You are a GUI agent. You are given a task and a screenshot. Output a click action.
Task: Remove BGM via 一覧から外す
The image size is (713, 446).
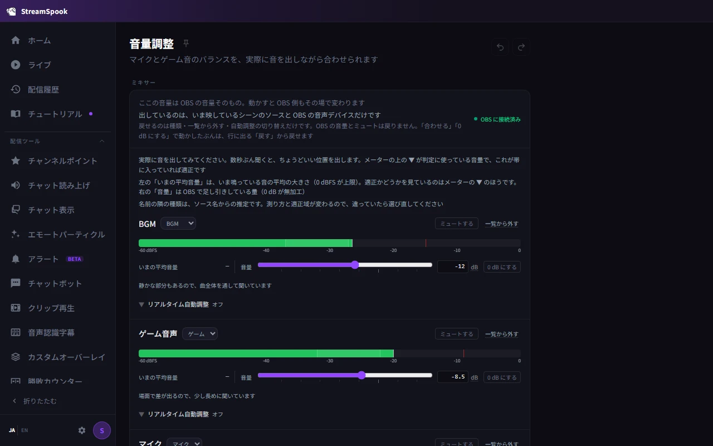tap(502, 224)
